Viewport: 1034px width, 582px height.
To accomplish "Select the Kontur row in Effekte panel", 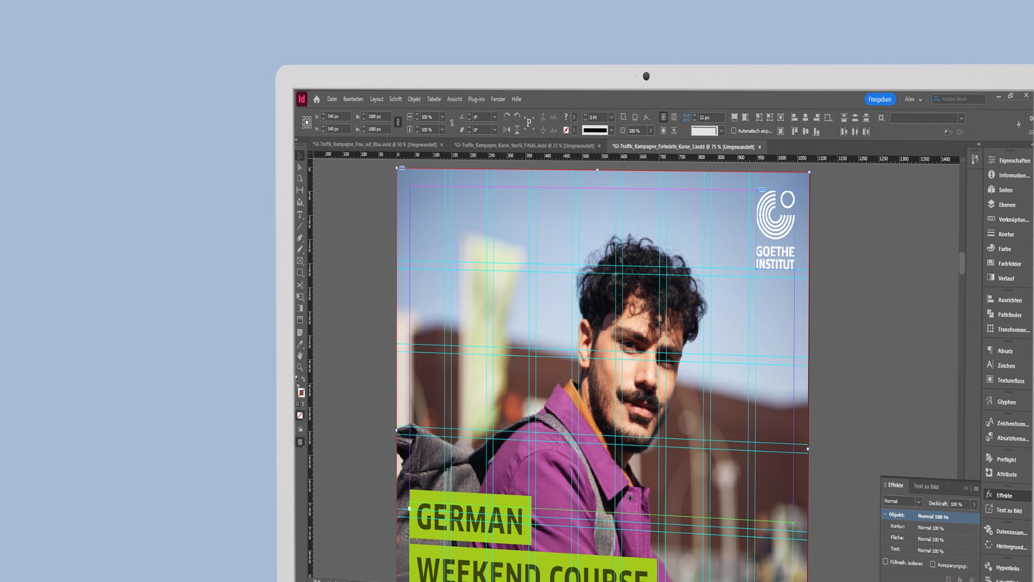I will point(931,528).
